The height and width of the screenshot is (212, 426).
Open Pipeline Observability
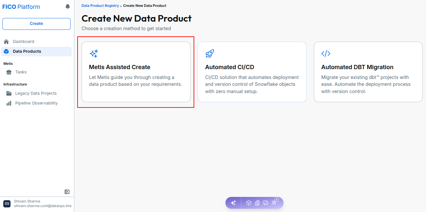(x=36, y=103)
